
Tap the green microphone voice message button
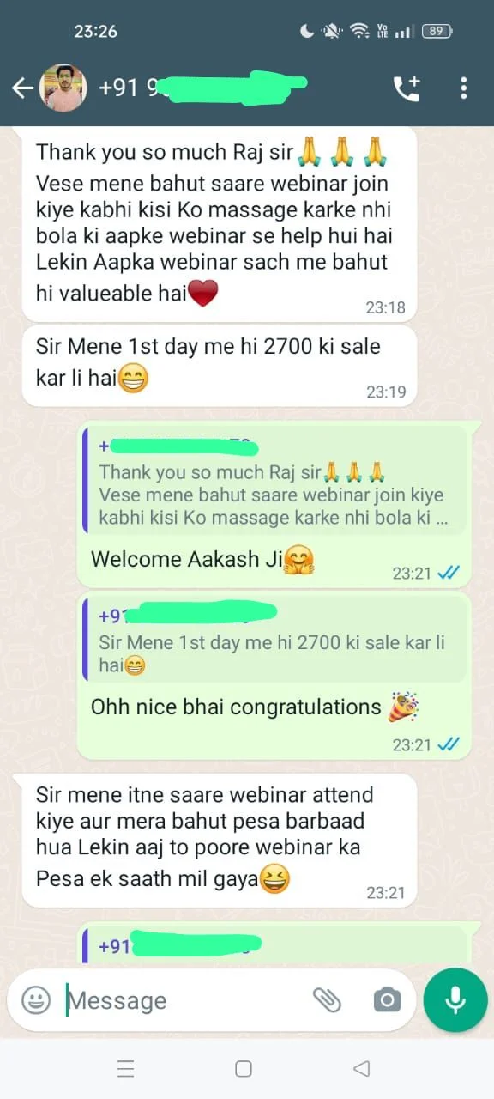click(x=455, y=999)
